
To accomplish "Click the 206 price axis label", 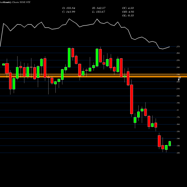I will (178, 96).
